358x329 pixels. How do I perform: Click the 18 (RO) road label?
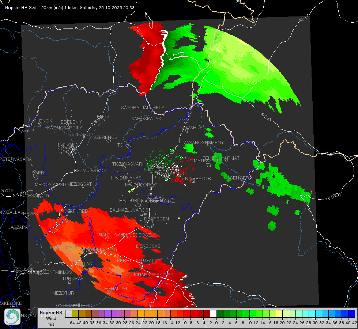coord(333,197)
